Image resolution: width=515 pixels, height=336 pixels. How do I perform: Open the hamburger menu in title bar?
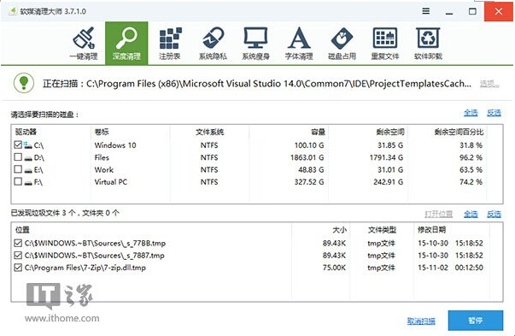point(426,11)
